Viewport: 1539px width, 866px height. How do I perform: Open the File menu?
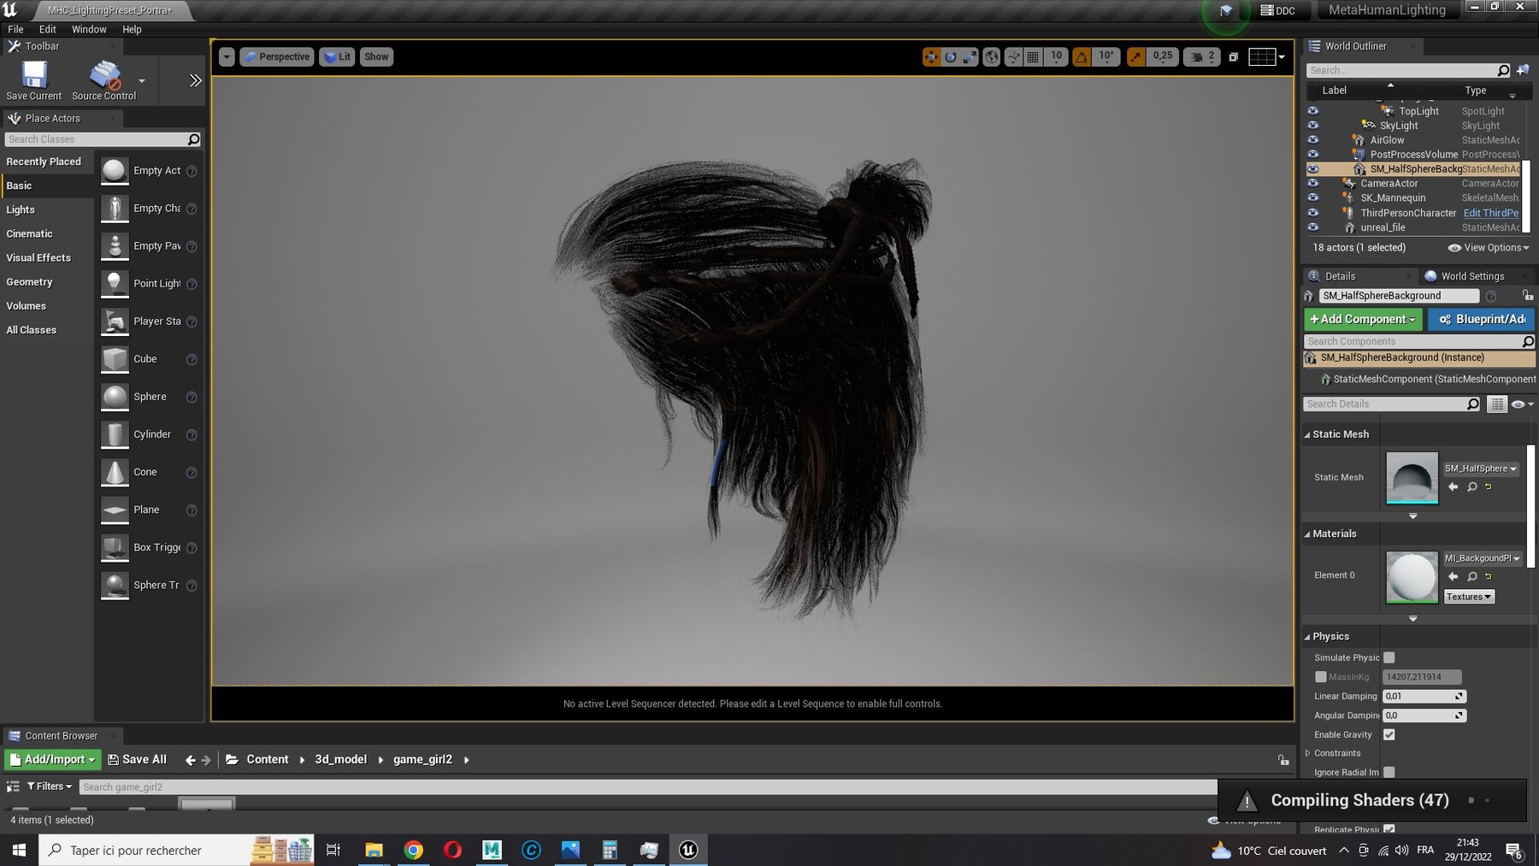[15, 29]
